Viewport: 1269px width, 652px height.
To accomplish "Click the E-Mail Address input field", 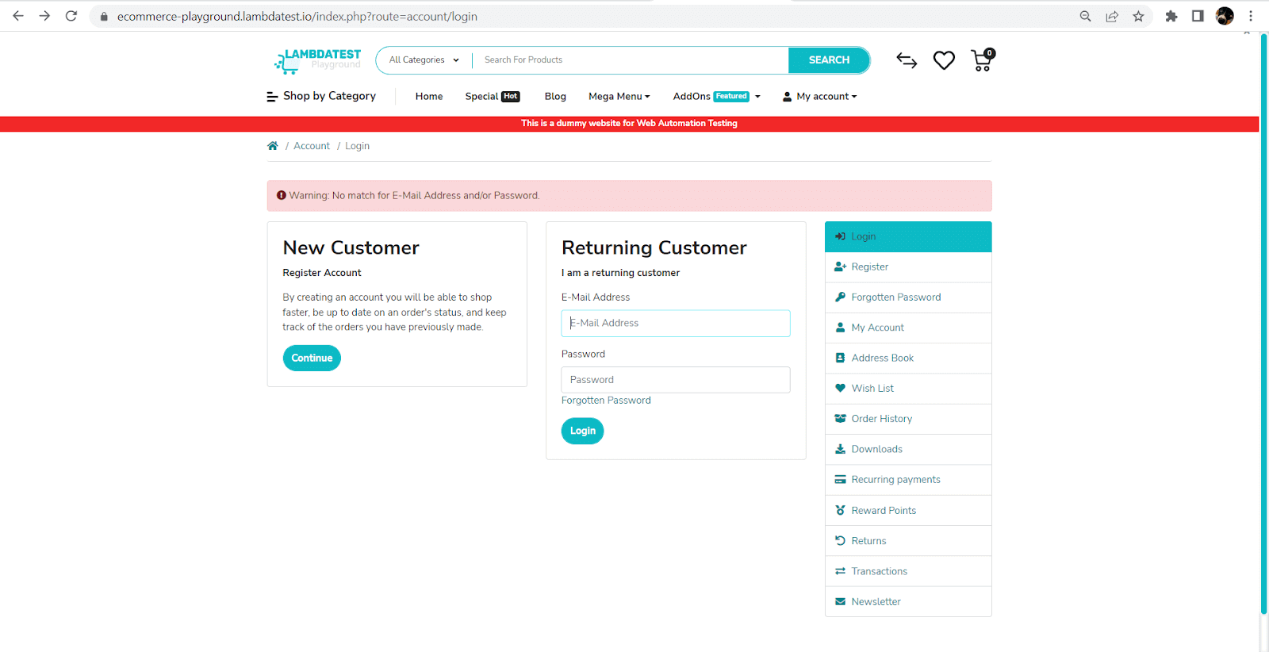I will pyautogui.click(x=676, y=323).
